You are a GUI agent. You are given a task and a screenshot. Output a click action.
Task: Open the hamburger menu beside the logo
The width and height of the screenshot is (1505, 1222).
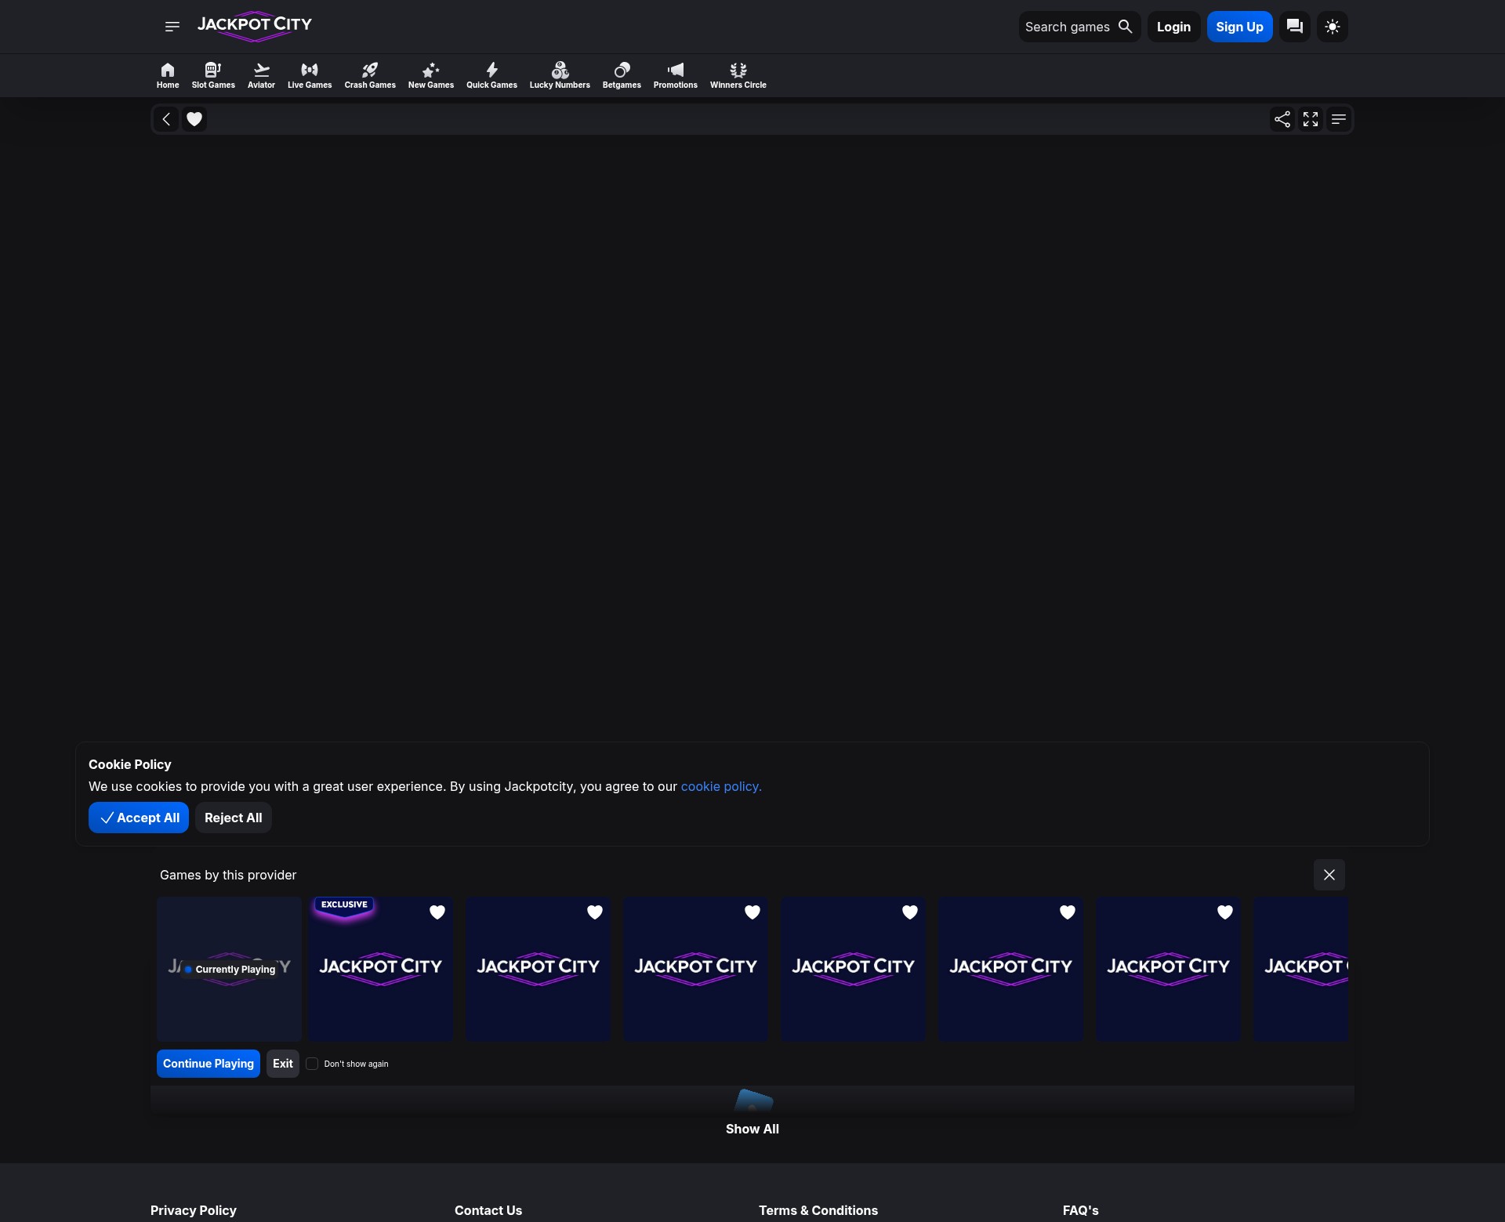[172, 27]
